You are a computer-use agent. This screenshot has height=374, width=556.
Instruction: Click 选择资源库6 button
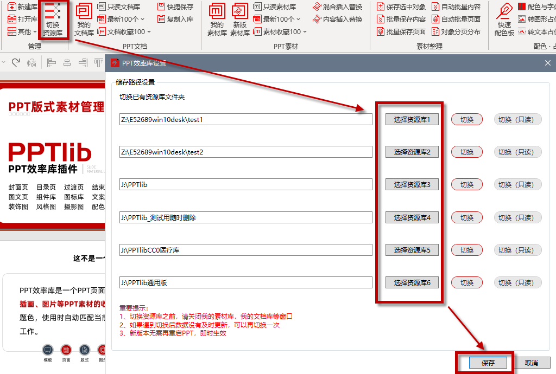pos(412,283)
